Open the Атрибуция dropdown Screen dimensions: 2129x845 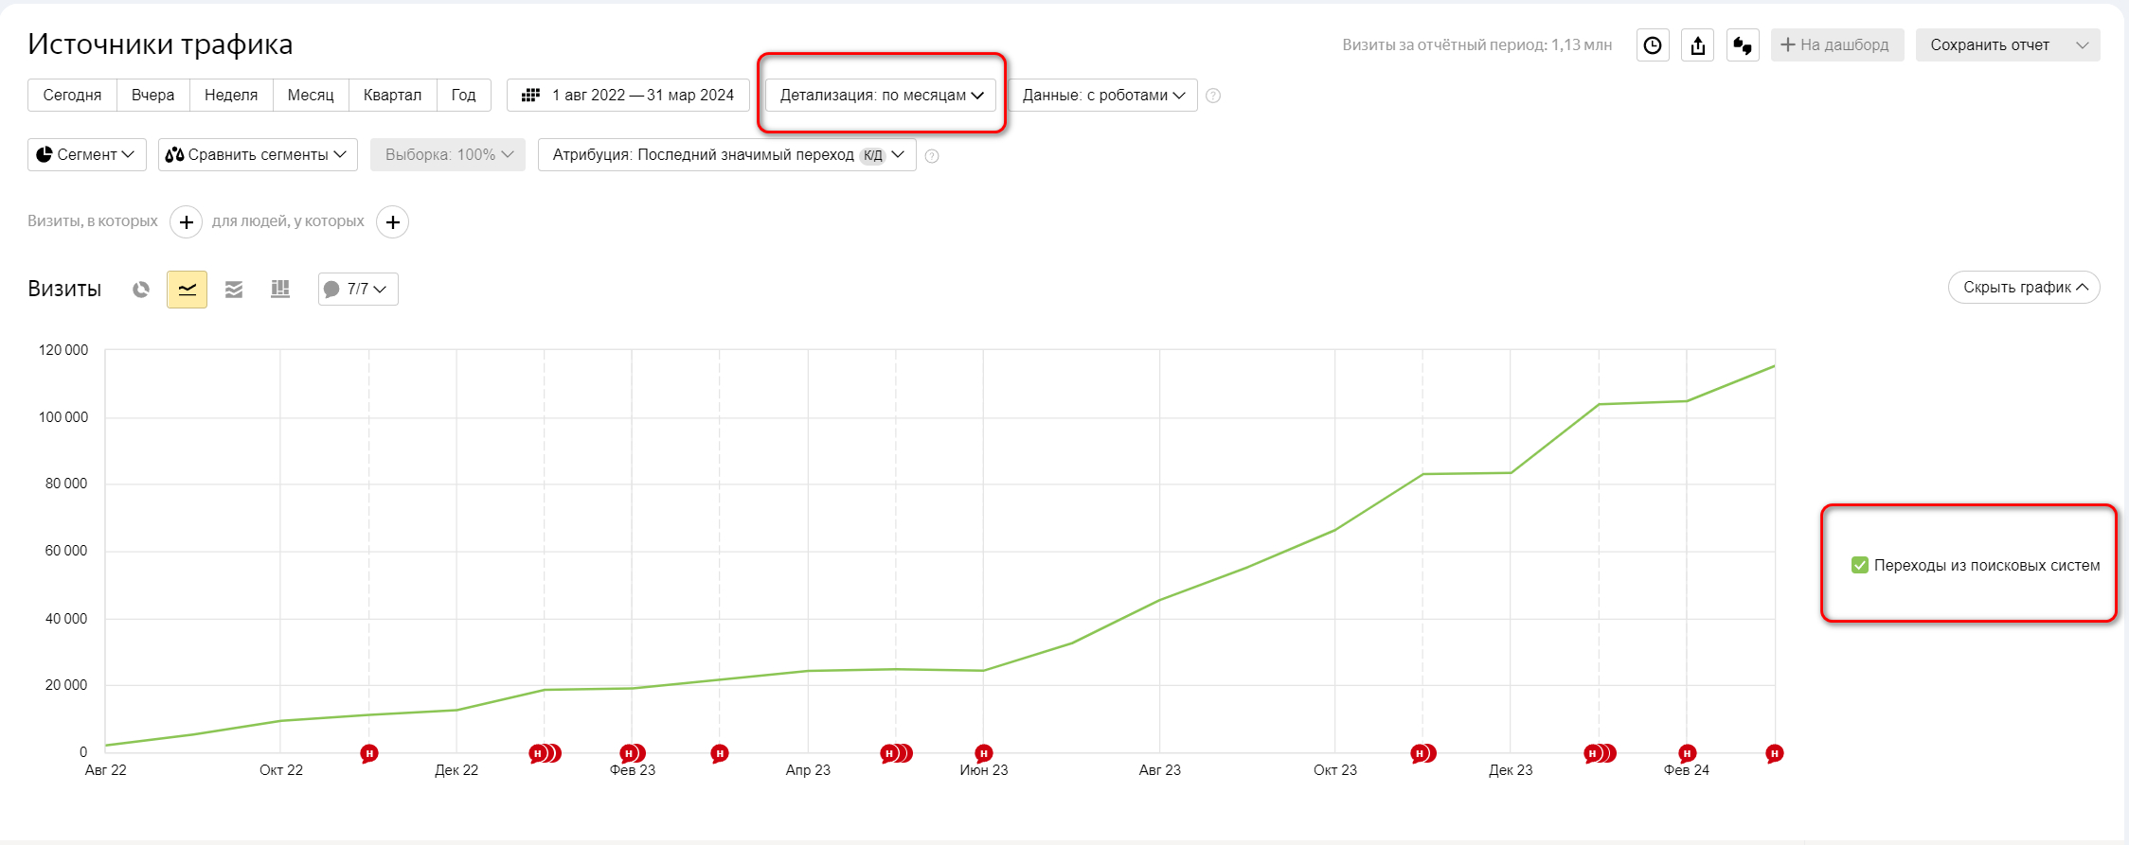click(727, 155)
